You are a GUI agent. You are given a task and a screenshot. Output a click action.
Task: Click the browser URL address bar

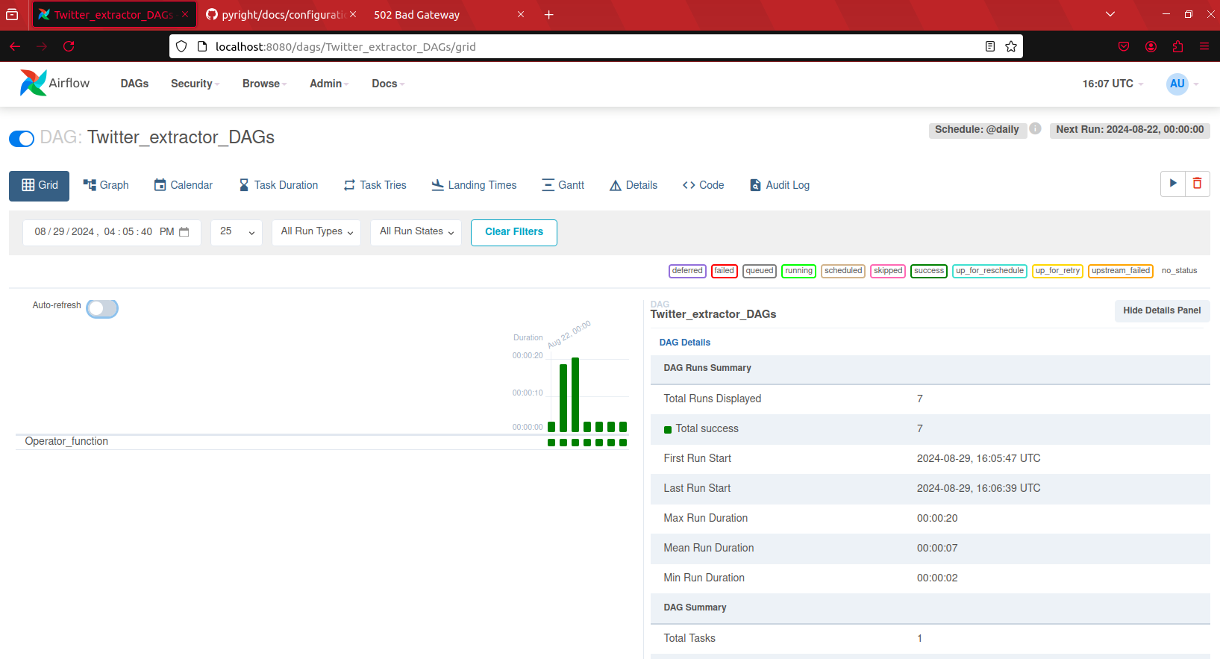tap(595, 46)
